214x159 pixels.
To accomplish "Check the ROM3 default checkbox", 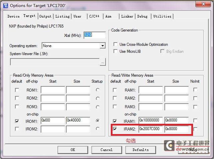I will pos(17,107).
